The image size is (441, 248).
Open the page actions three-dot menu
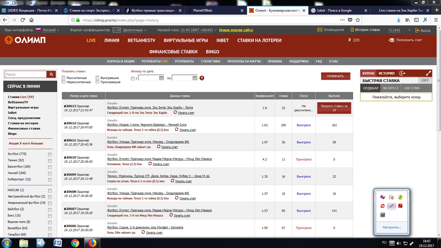coord(342,20)
